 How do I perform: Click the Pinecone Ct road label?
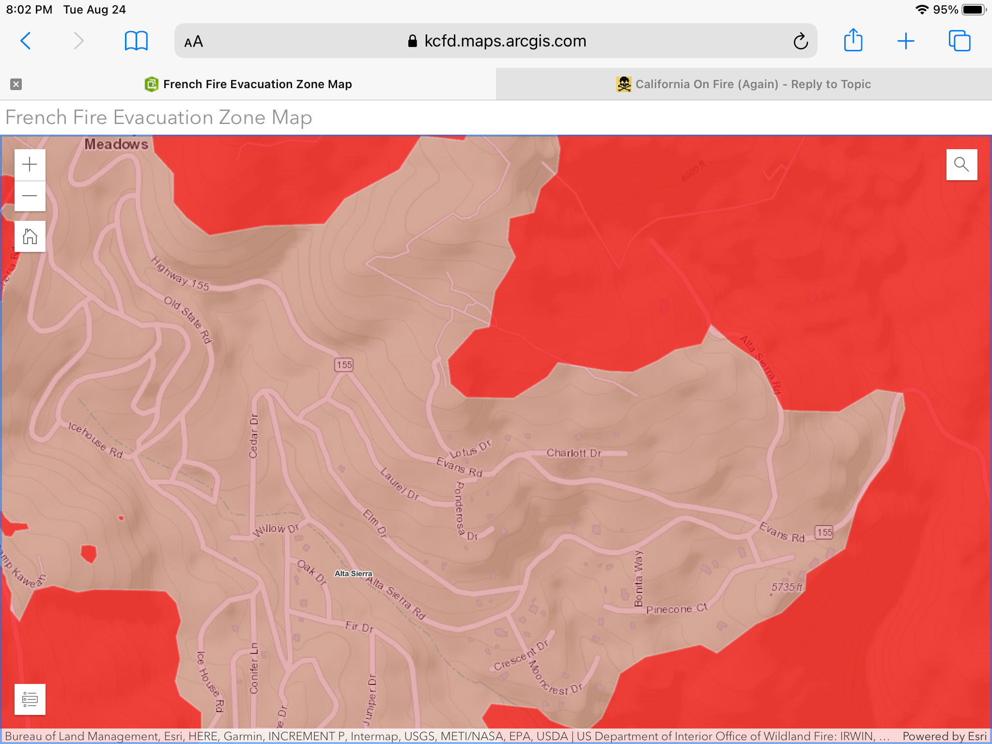(x=677, y=608)
